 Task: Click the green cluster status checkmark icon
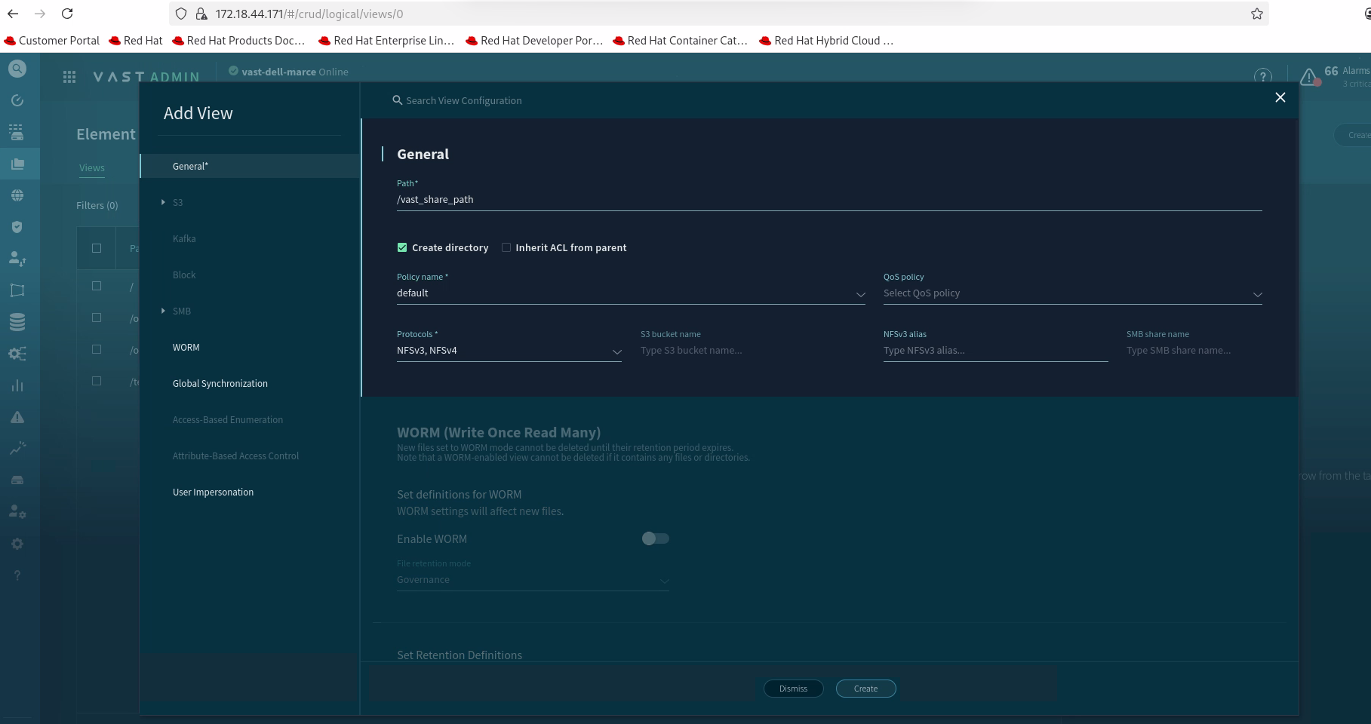(234, 71)
